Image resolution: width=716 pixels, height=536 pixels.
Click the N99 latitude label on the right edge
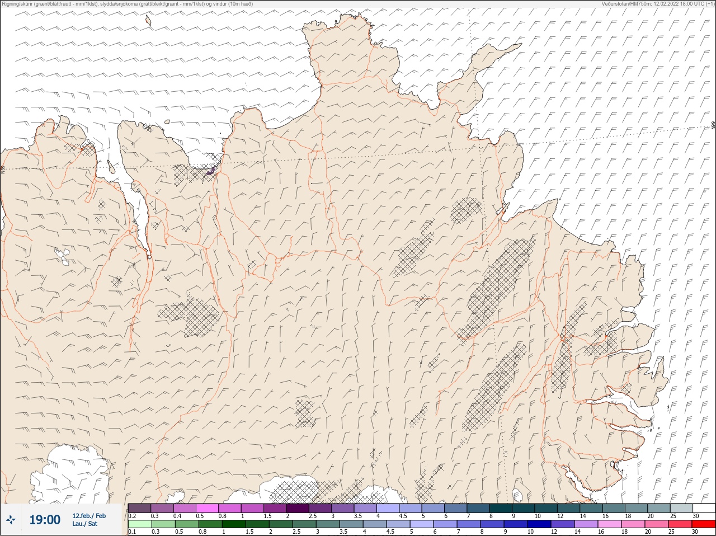pyautogui.click(x=713, y=126)
